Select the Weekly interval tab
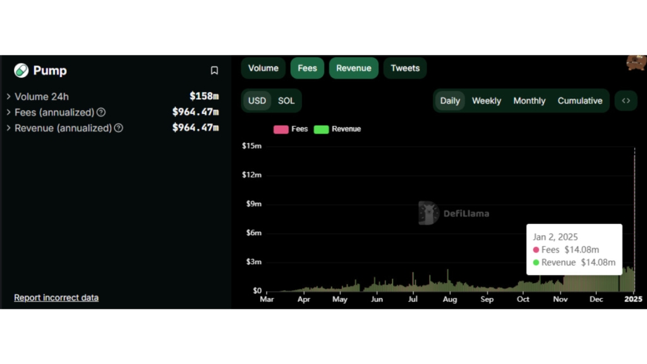This screenshot has width=647, height=364. 487,100
